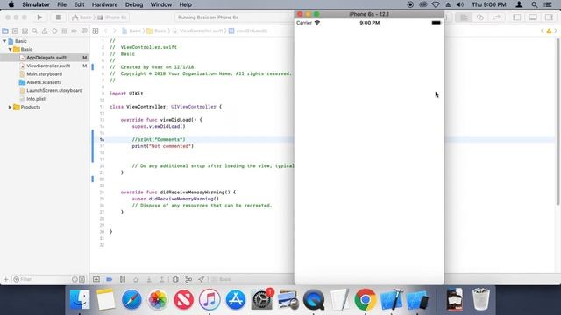This screenshot has height=315, width=561.
Task: Open the Debug navigator
Action: [x=64, y=31]
